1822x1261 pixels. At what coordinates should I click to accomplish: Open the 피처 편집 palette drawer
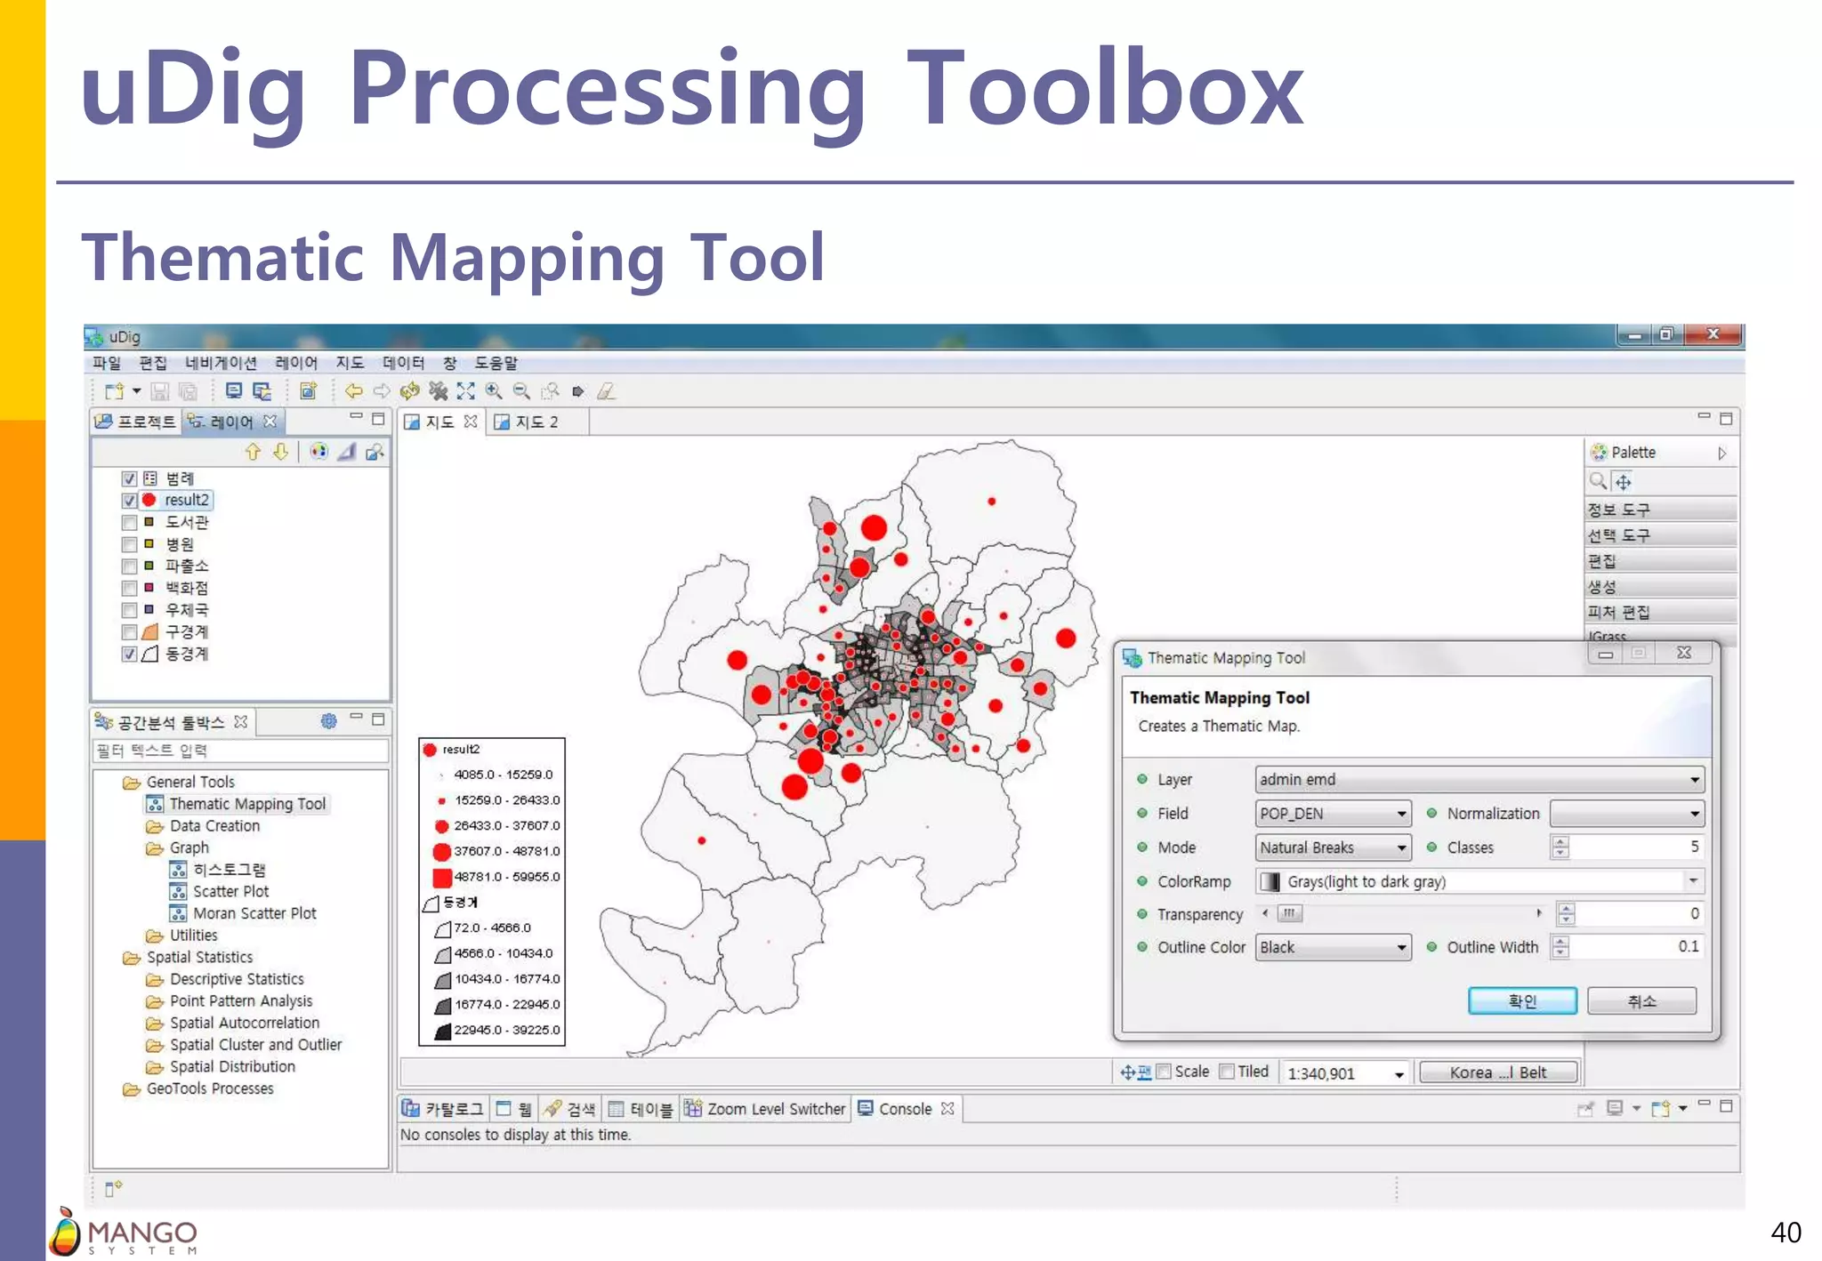pyautogui.click(x=1662, y=612)
